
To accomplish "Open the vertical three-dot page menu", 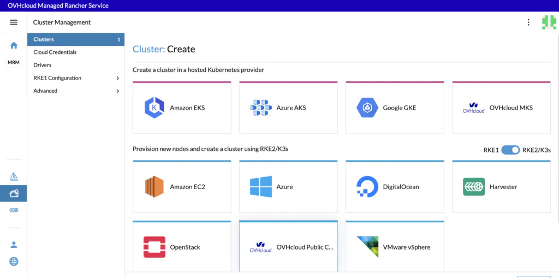I will (x=528, y=22).
